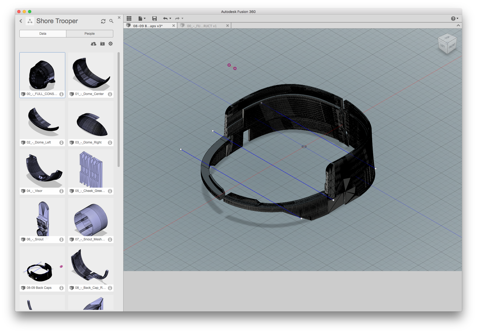This screenshot has width=477, height=333.
Task: Switch to the Data tab
Action: coord(43,34)
